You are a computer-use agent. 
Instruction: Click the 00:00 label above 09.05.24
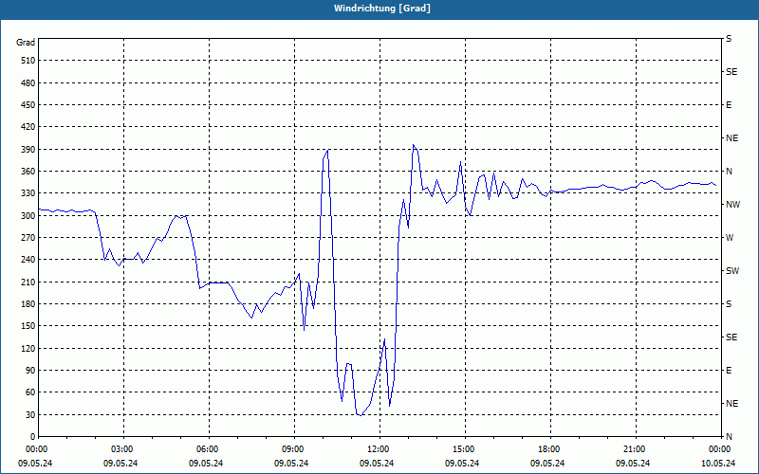[36, 448]
